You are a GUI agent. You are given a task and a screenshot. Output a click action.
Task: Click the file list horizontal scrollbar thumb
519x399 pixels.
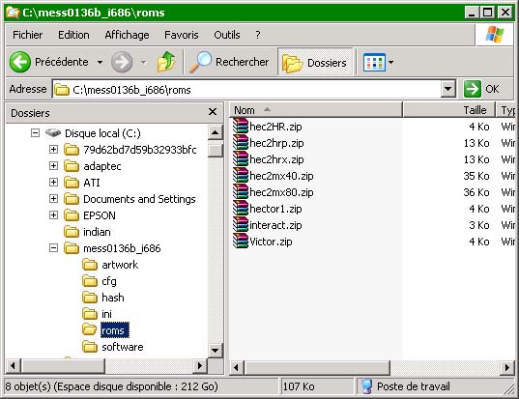click(317, 367)
